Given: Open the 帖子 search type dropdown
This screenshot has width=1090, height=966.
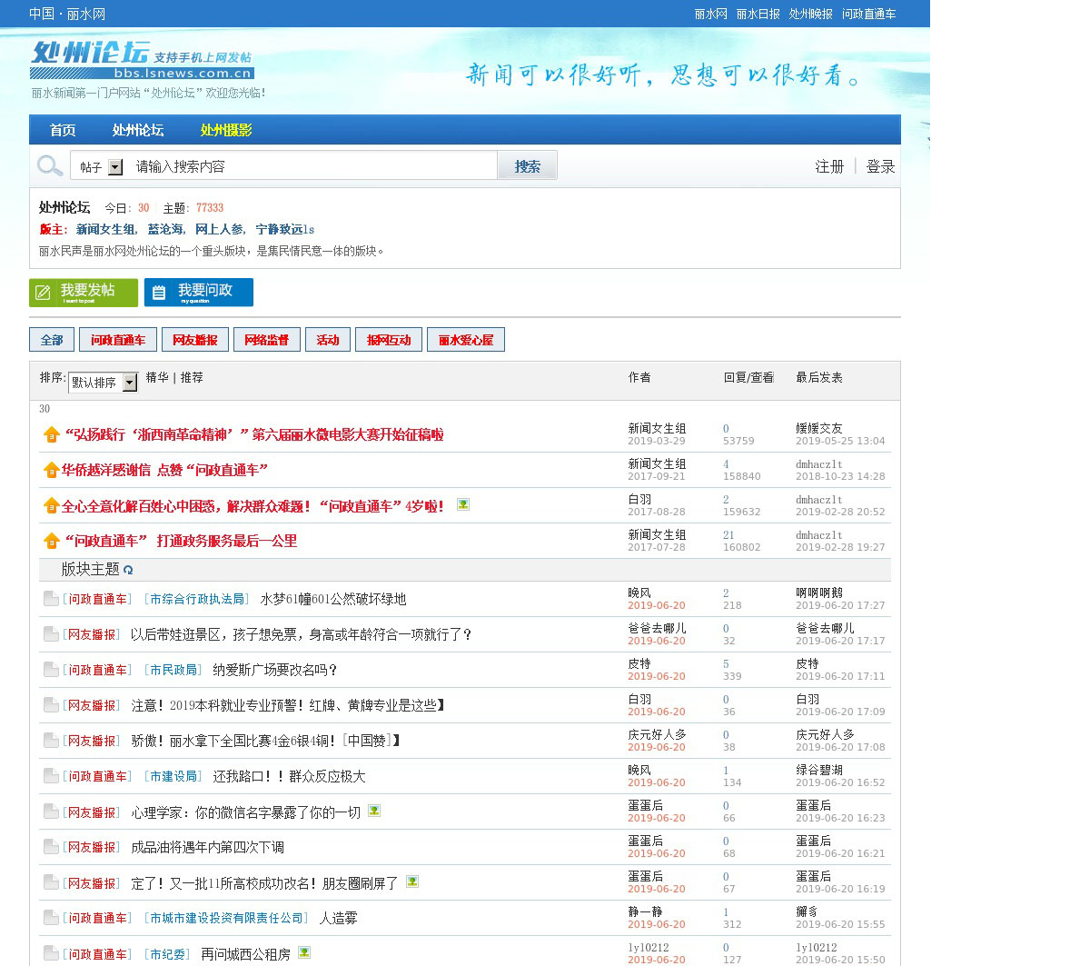Looking at the screenshot, I should (115, 167).
